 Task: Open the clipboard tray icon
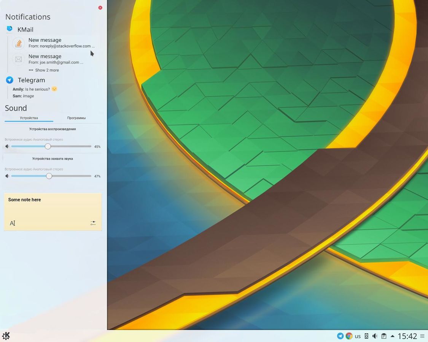pyautogui.click(x=384, y=336)
